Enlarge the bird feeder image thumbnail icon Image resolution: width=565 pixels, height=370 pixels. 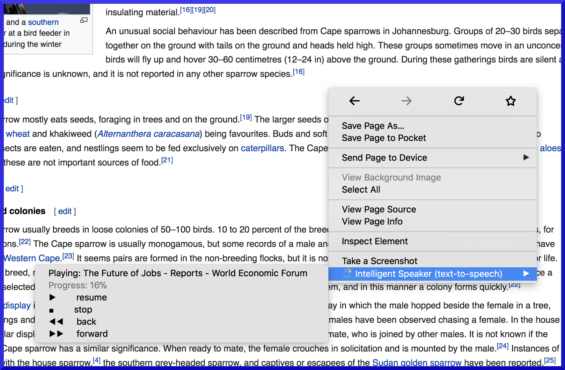(x=84, y=20)
